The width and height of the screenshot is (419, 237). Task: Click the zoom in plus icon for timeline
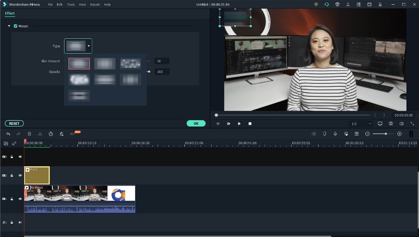pos(399,134)
